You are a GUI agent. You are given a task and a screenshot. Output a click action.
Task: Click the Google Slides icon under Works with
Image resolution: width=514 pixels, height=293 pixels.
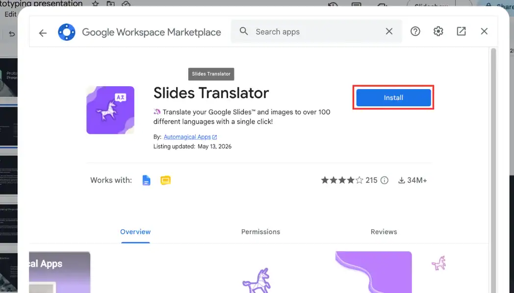[166, 180]
